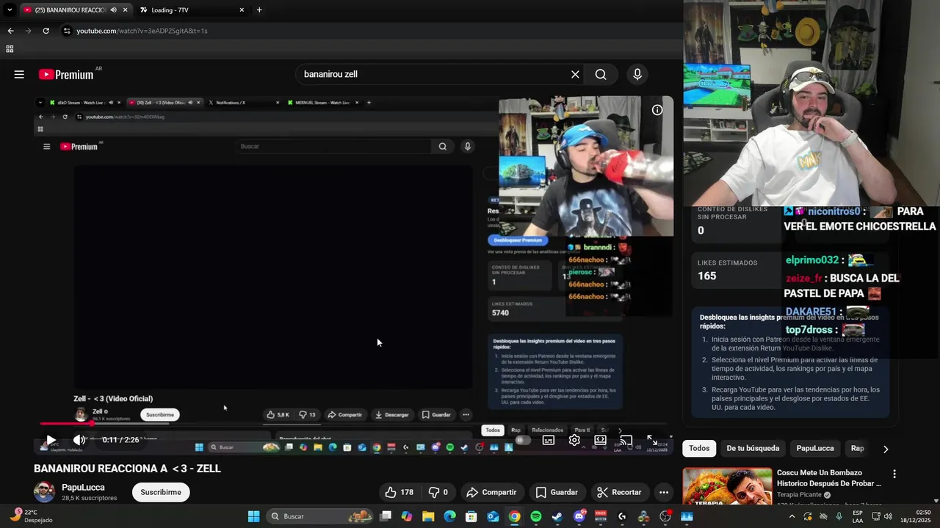Close the BANANIROU REACCIONA browser tab

(x=126, y=10)
